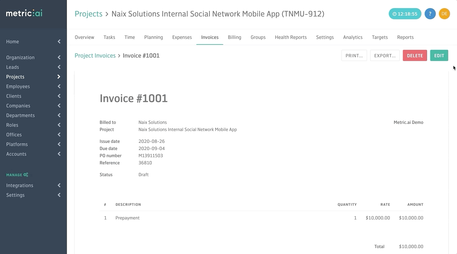
Task: Expand the Clients sidebar chevron
Action: 59,96
